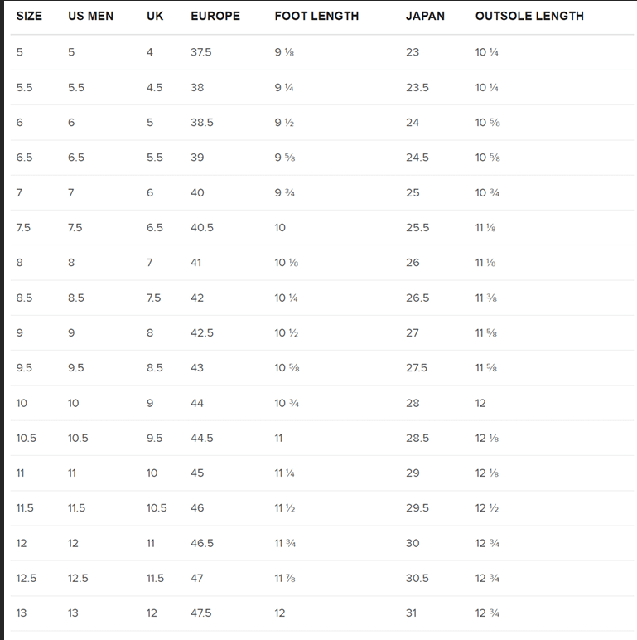Click the FOOT LENGTH column header

point(317,16)
